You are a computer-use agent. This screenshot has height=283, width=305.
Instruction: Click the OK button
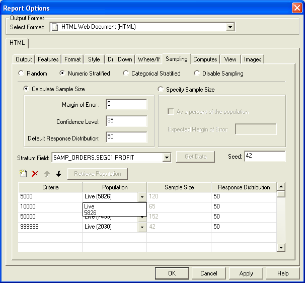tap(172, 273)
